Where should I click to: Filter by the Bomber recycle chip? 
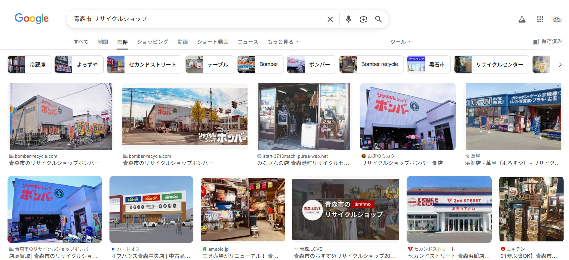click(x=371, y=64)
